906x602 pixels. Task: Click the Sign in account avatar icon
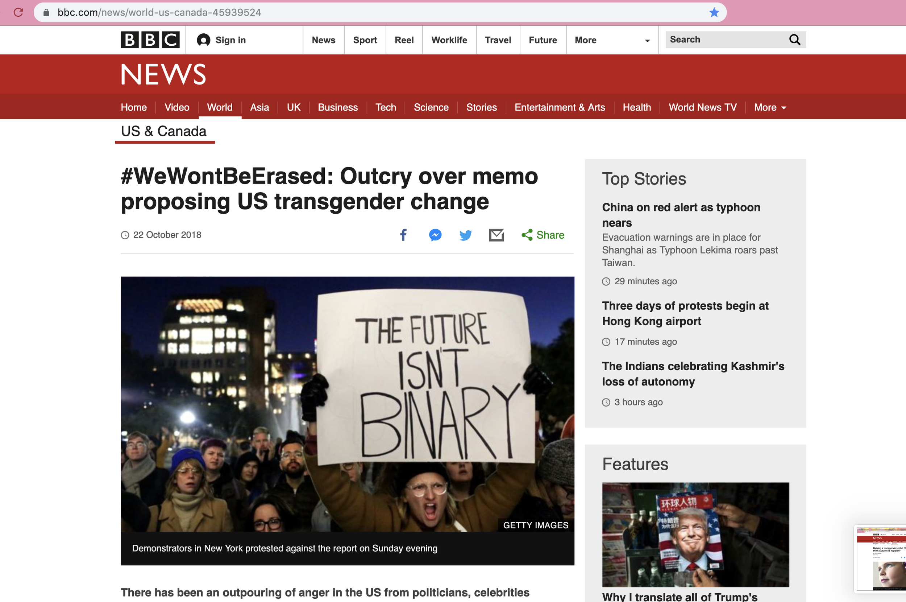[x=203, y=40]
